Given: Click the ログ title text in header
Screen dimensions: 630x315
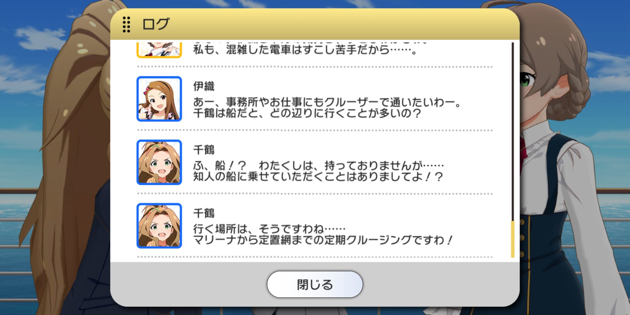Looking at the screenshot, I should point(156,24).
